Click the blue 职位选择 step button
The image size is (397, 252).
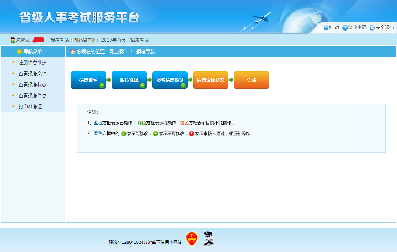[129, 80]
